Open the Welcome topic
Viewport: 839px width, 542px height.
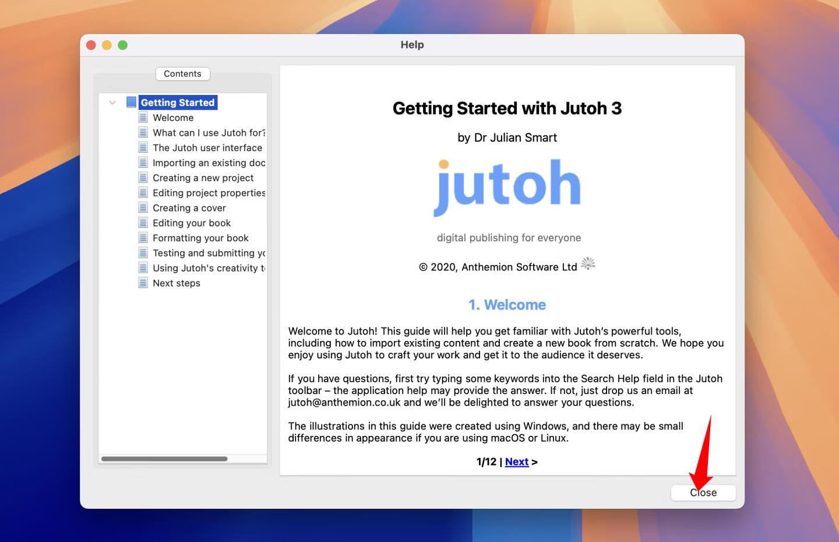173,118
